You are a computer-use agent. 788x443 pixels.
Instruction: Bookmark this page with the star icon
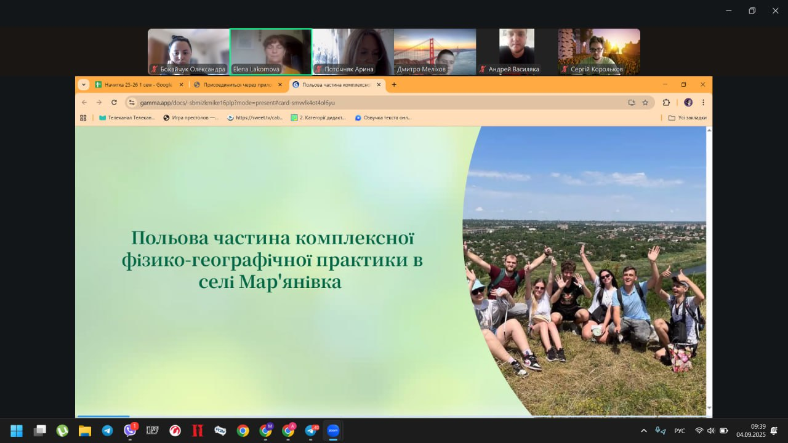tap(645, 103)
